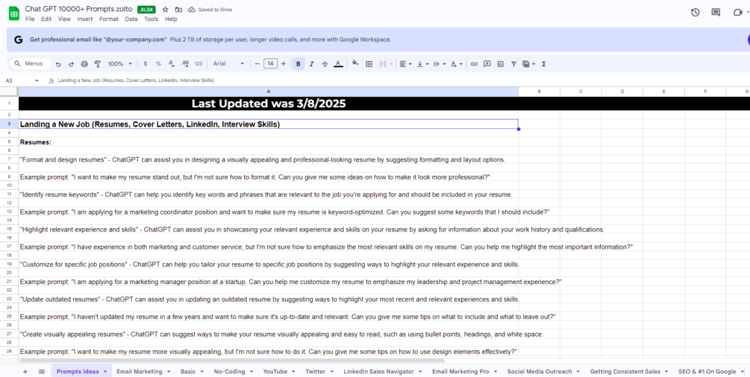
Task: Open the Insert menu
Action: point(85,19)
